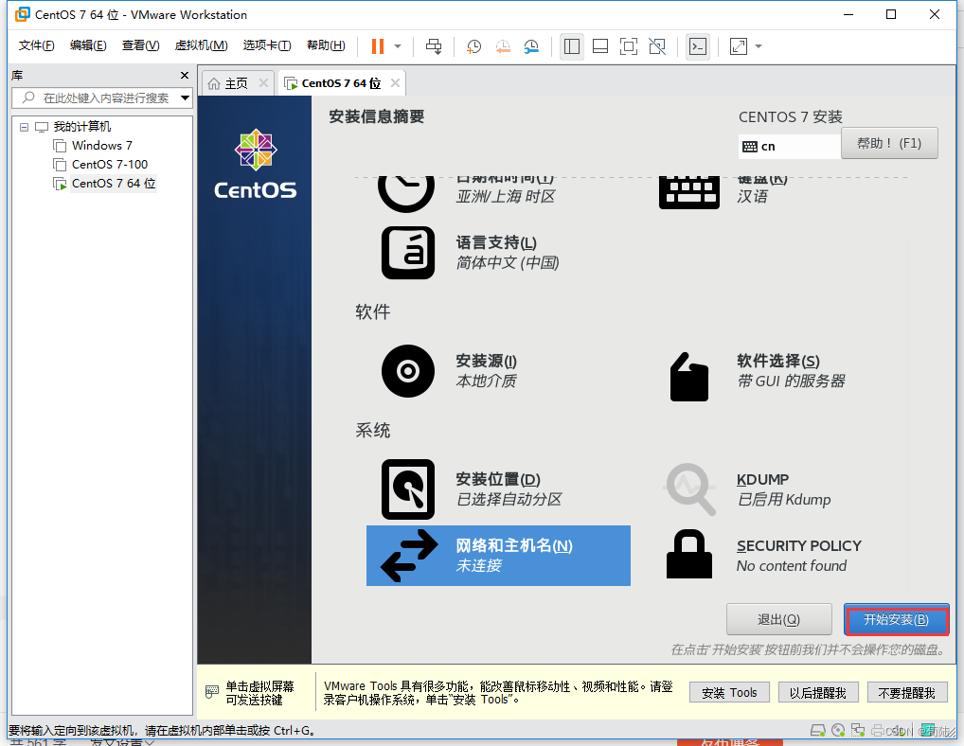This screenshot has width=964, height=746.
Task: Open 软件选择(S) package icon
Action: [x=689, y=377]
